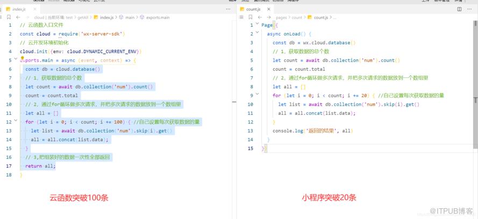This screenshot has width=478, height=219.
Task: Close the index.js tab
Action: pos(34,10)
